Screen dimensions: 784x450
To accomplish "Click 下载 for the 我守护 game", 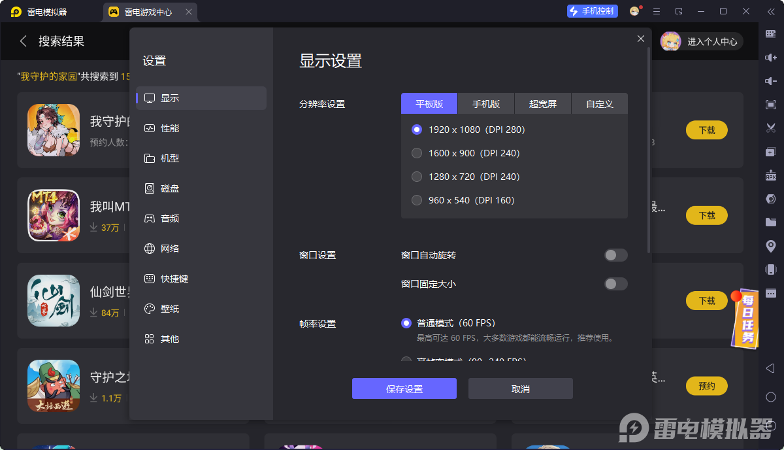I will [x=707, y=130].
